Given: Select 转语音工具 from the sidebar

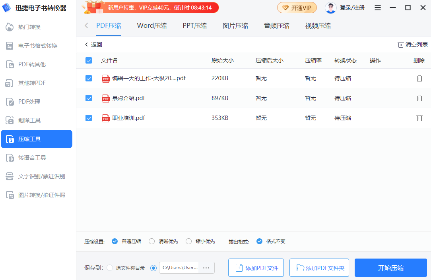Looking at the screenshot, I should click(32, 158).
